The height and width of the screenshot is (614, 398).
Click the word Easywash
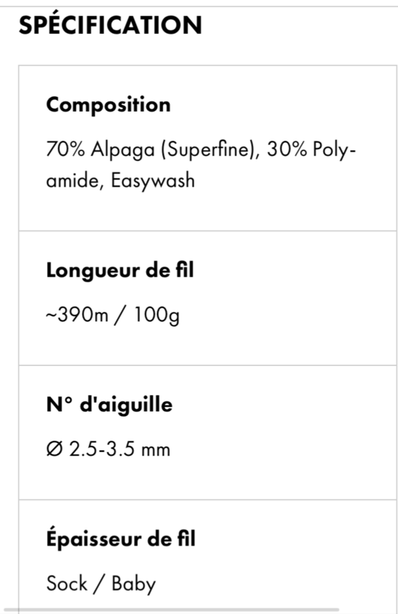(x=153, y=180)
